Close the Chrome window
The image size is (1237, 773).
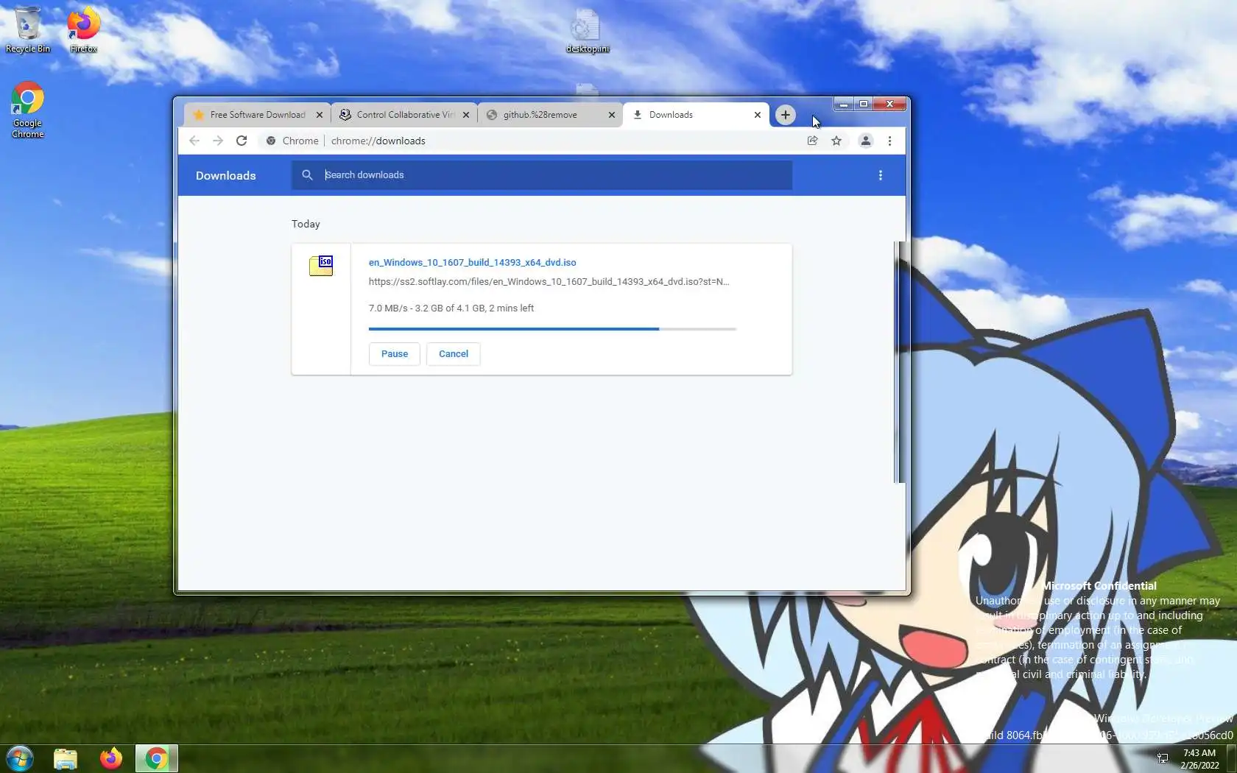(889, 104)
